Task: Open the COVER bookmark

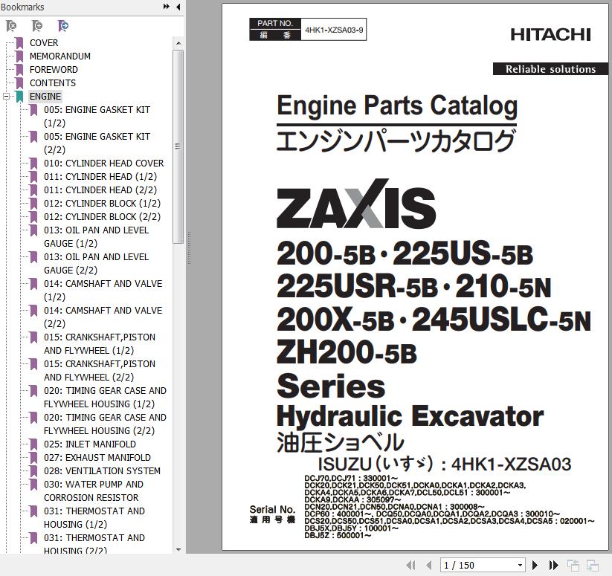Action: 44,43
